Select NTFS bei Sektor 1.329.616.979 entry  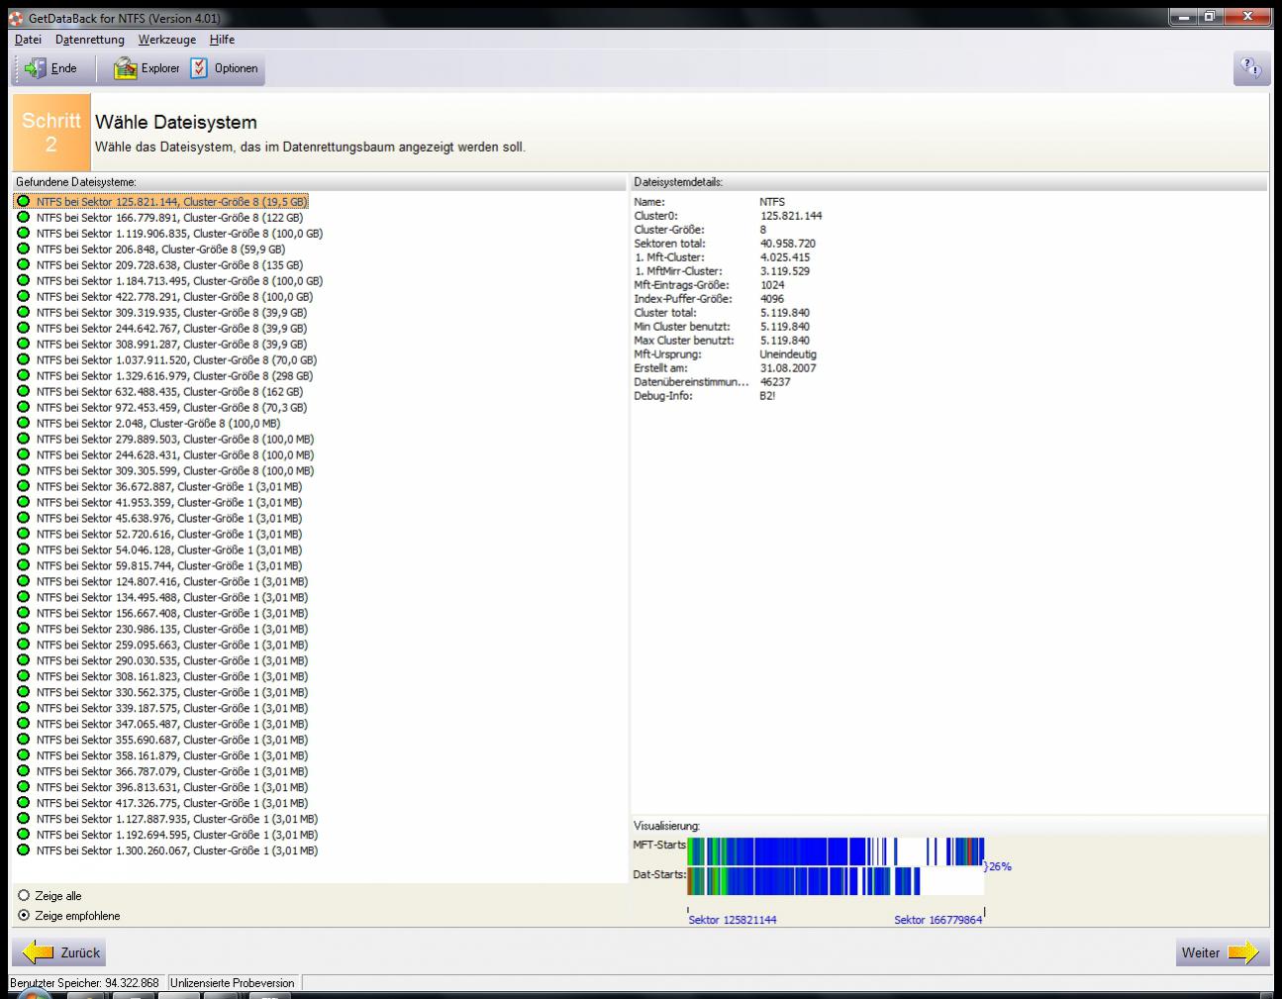coord(165,376)
